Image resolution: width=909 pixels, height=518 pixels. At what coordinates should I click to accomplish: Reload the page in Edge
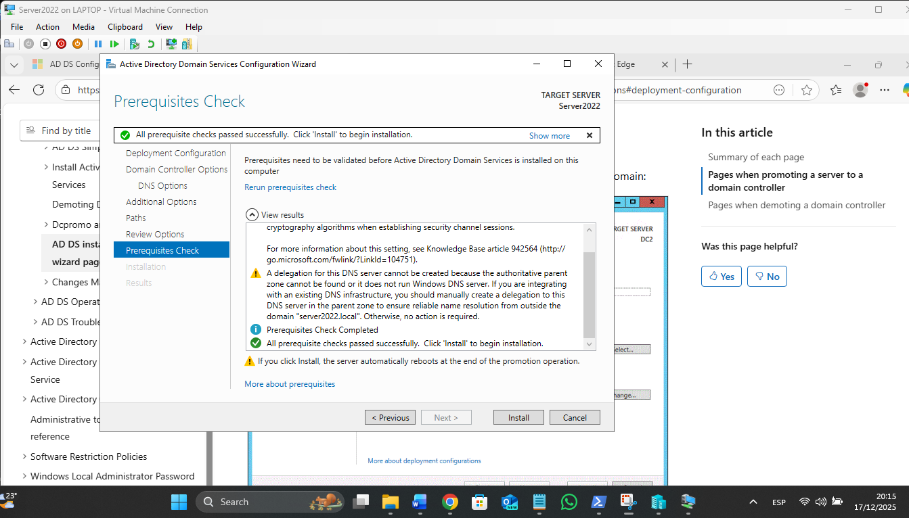click(39, 90)
